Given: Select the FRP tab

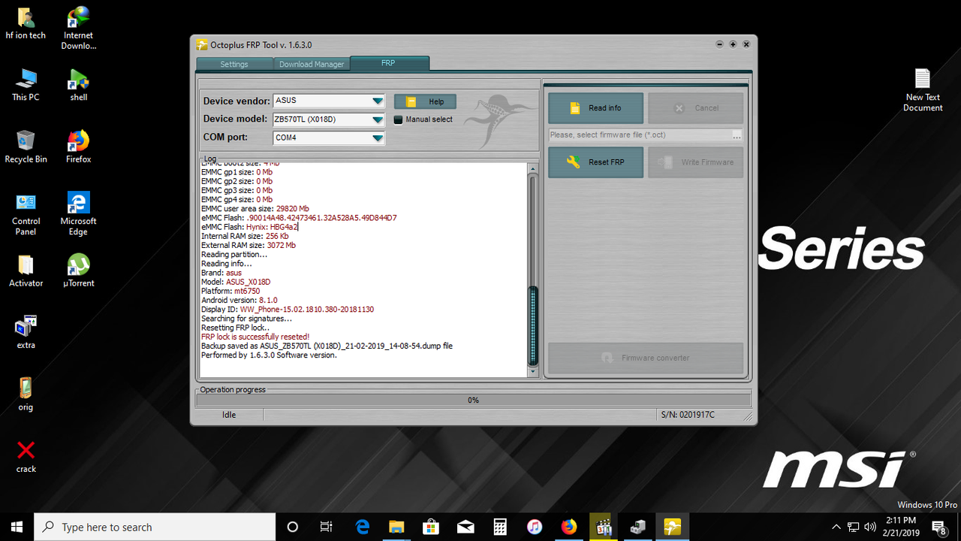Looking at the screenshot, I should pyautogui.click(x=388, y=63).
